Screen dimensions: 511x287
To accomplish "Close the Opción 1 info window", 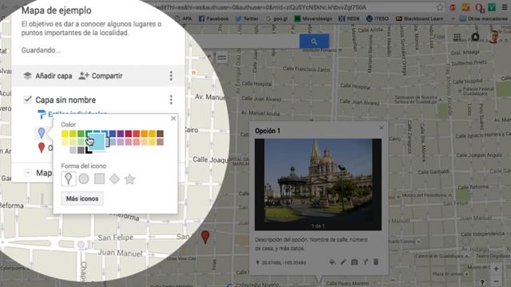I will click(x=382, y=128).
